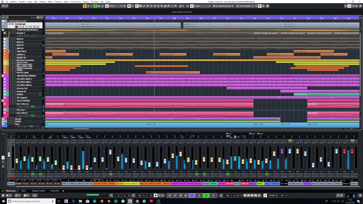
Task: Toggle record enable on Audiojungle track
Action: [16, 27]
